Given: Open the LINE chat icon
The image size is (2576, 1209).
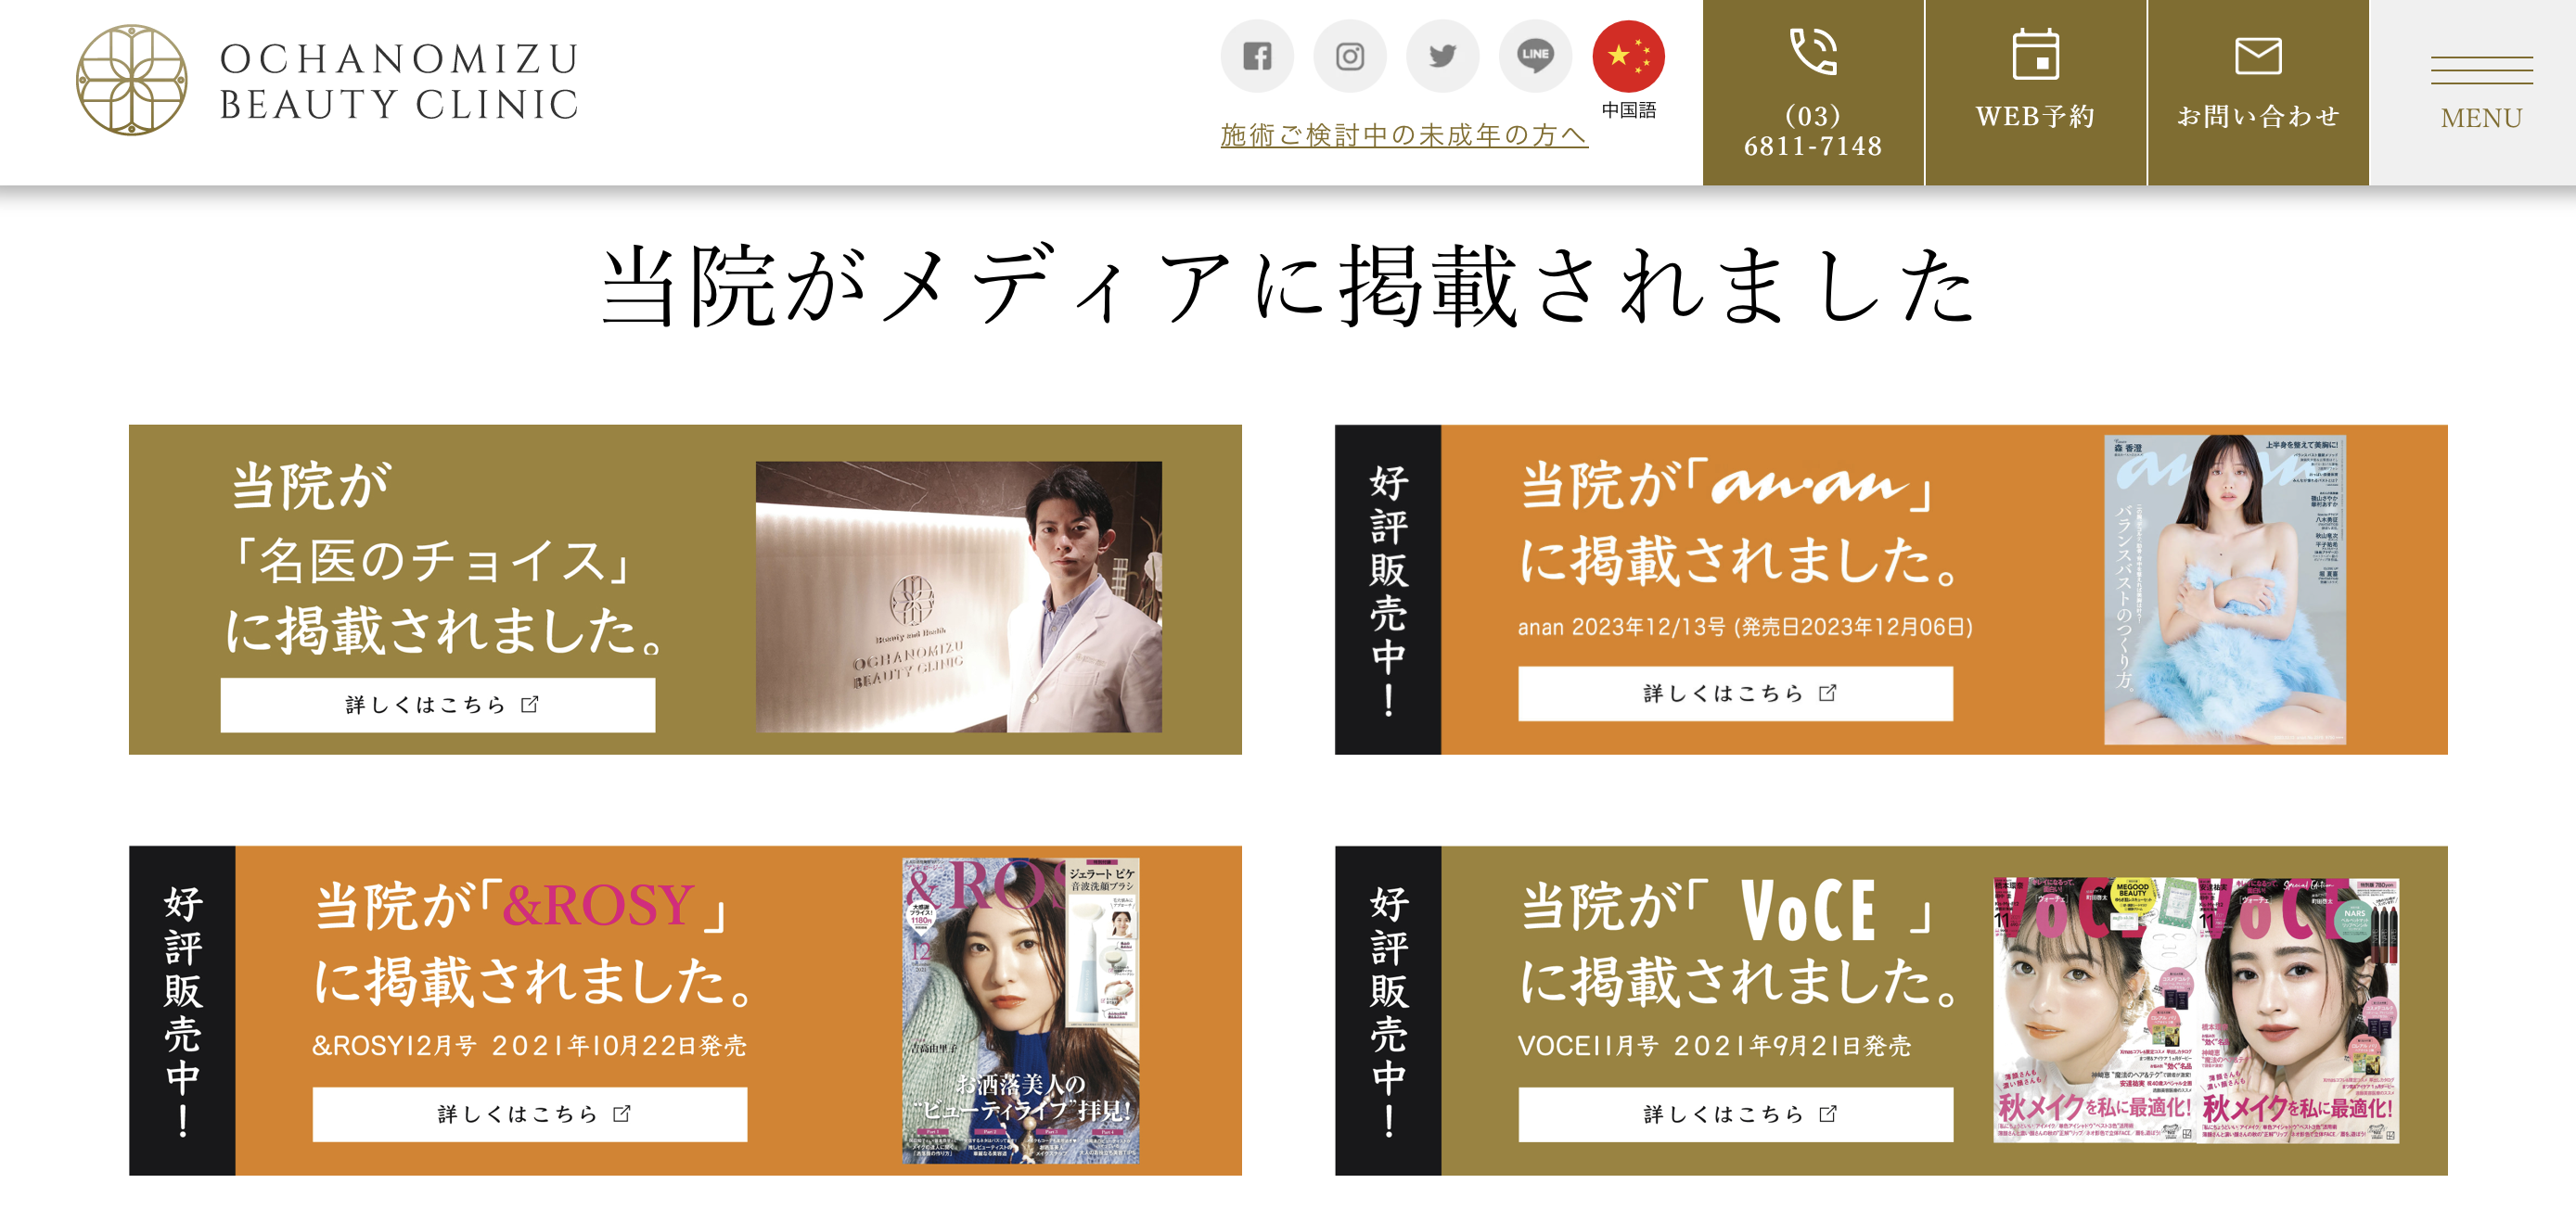Looking at the screenshot, I should coord(1535,56).
